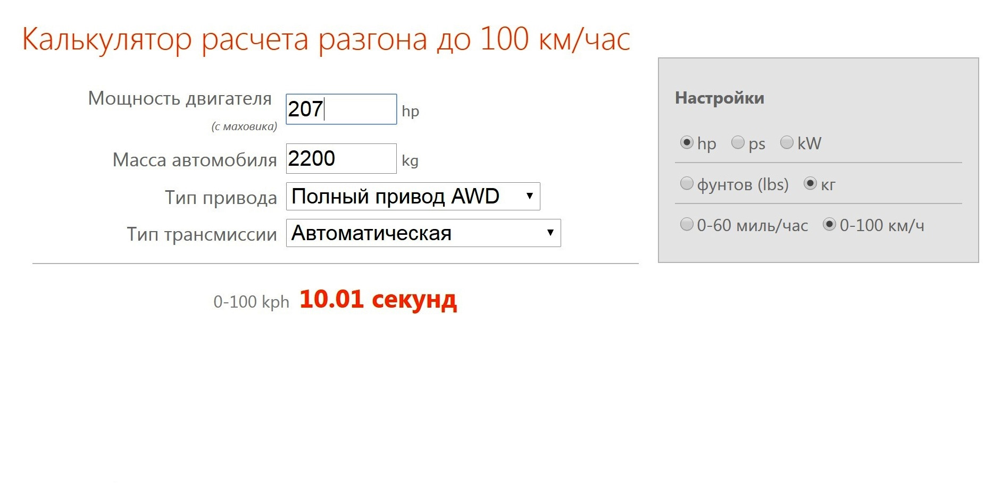The image size is (1001, 484).
Task: Click the (с маховика) note
Action: 244,126
